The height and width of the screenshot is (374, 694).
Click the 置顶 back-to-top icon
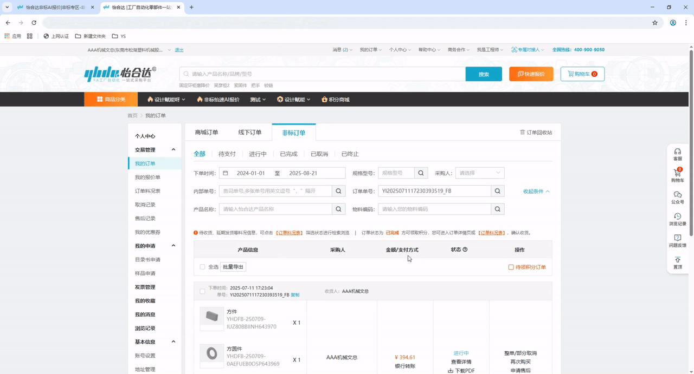pyautogui.click(x=677, y=260)
